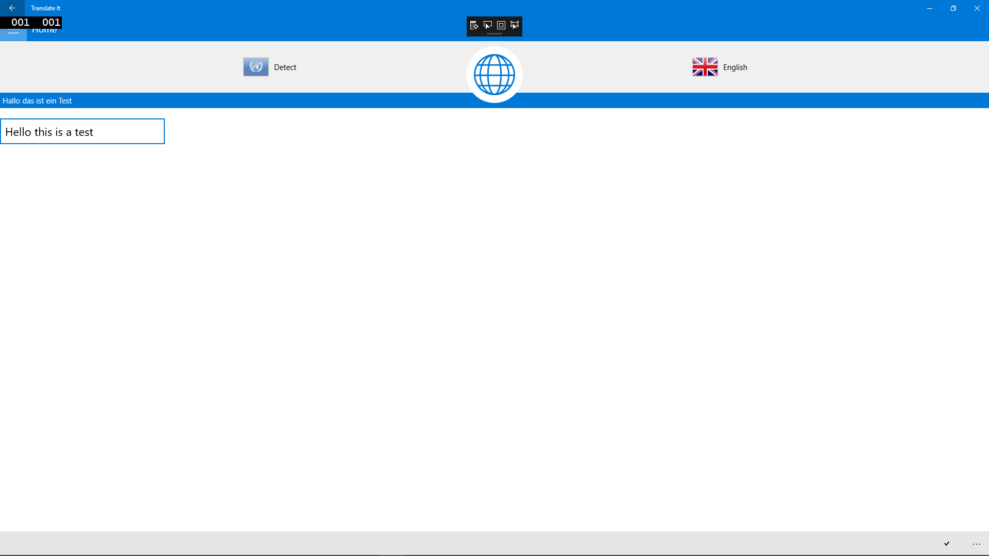Toggle the translation swap direction

[494, 74]
